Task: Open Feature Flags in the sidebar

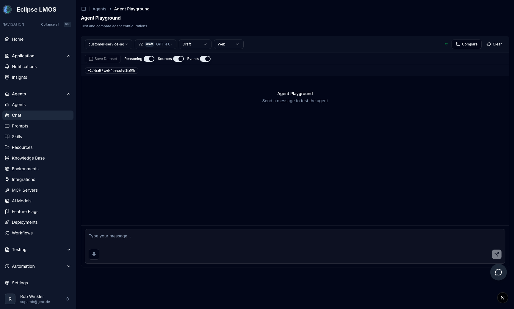Action: [38, 212]
